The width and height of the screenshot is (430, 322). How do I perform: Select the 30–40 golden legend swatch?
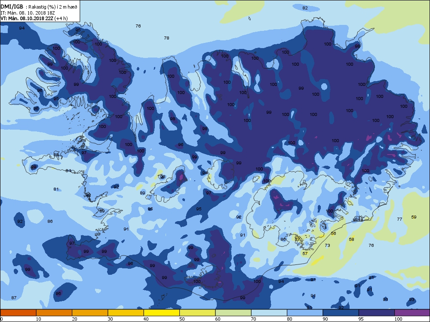(126, 313)
